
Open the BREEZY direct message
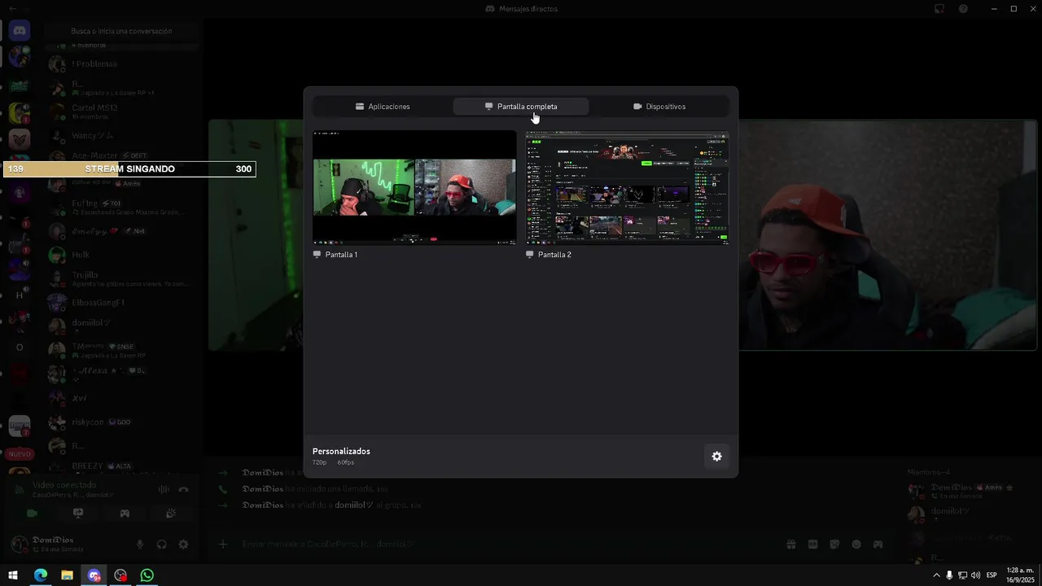pos(122,466)
